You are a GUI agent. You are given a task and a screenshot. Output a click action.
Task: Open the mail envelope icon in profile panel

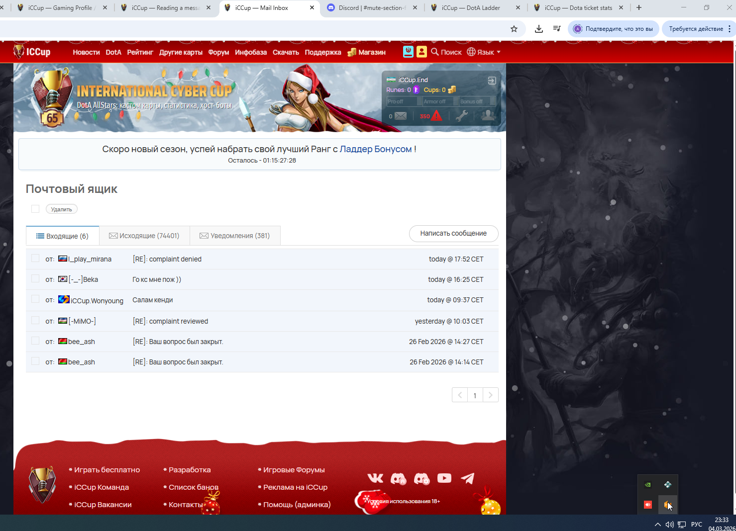[401, 116]
